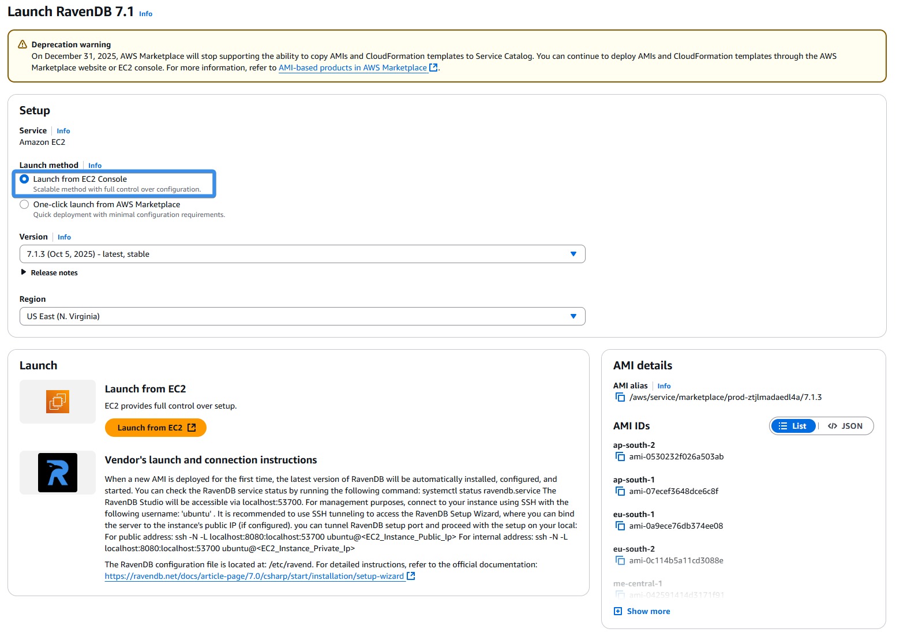Copy the AMI alias path
The width and height of the screenshot is (911, 640).
tap(620, 398)
